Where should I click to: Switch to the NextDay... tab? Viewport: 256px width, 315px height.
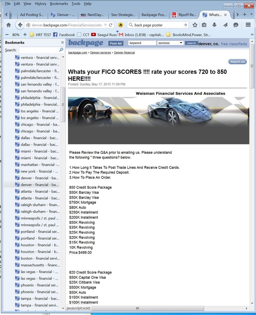click(92, 15)
